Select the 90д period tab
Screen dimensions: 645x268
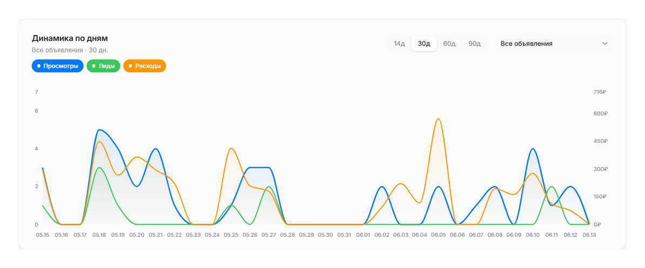click(x=474, y=44)
